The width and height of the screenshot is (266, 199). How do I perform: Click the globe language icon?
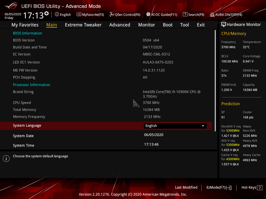point(57,15)
